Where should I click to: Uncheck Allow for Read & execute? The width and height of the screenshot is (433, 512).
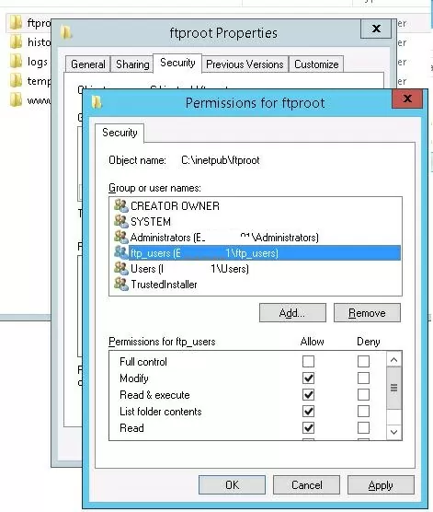[x=308, y=395]
